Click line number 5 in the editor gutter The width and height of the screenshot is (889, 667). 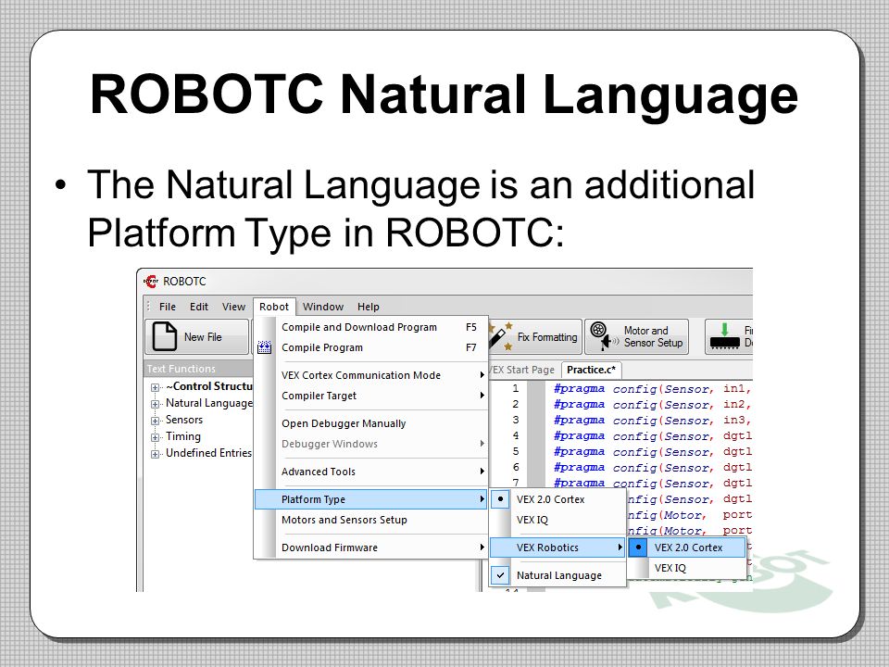tap(516, 452)
